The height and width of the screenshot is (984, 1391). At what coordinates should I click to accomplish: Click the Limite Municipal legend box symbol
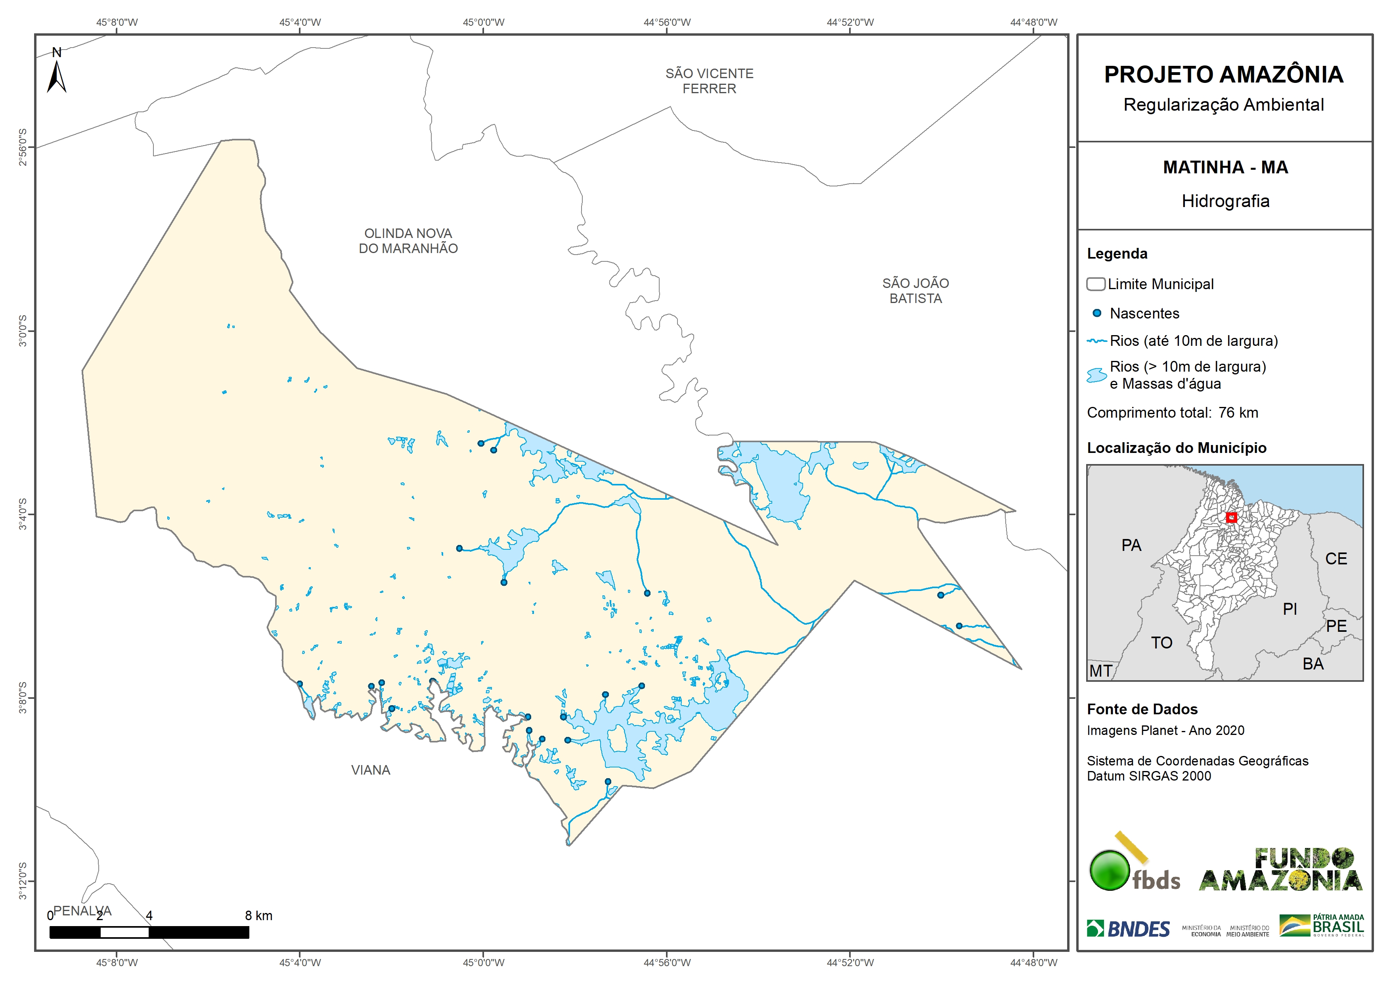pos(1095,284)
